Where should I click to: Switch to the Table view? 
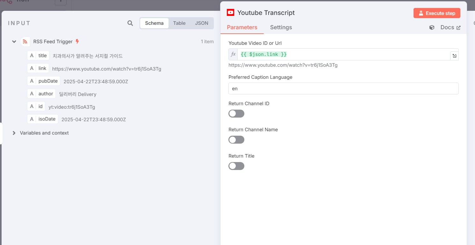pos(179,23)
